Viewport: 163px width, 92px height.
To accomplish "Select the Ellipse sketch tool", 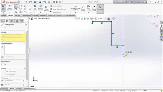I will pyautogui.click(x=25, y=9).
